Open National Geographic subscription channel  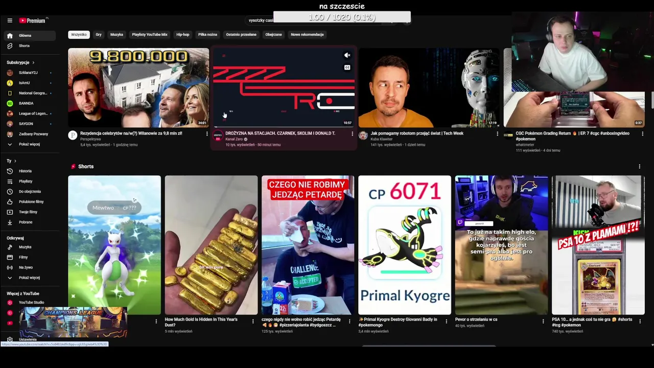tap(31, 93)
